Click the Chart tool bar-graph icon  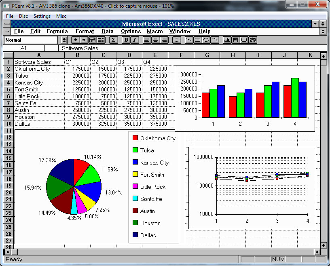227,40
